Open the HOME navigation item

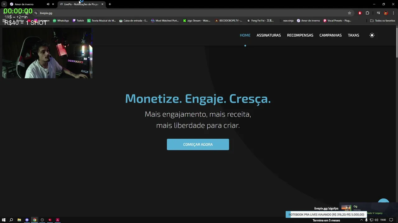tap(245, 35)
